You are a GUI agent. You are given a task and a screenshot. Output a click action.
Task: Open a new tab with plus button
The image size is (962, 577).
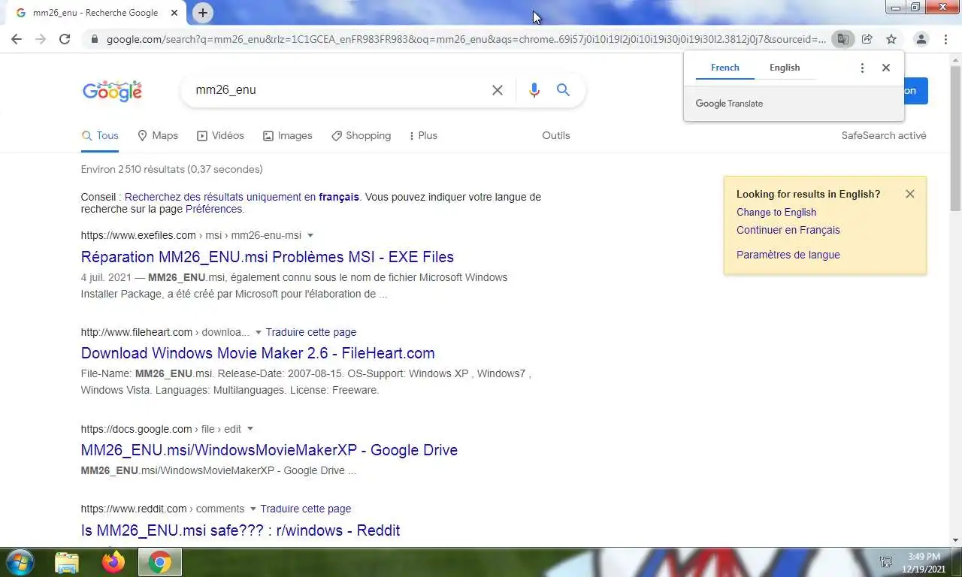203,13
